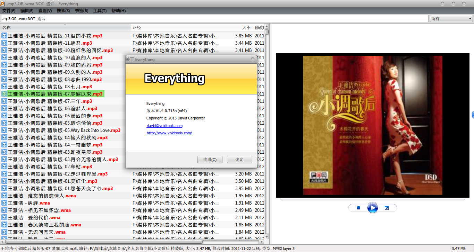Open the 搜索(S) menu
This screenshot has width=474, height=252.
63,11
